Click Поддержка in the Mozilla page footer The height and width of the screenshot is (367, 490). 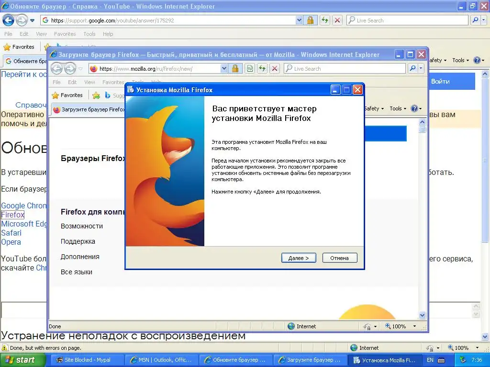click(x=78, y=241)
